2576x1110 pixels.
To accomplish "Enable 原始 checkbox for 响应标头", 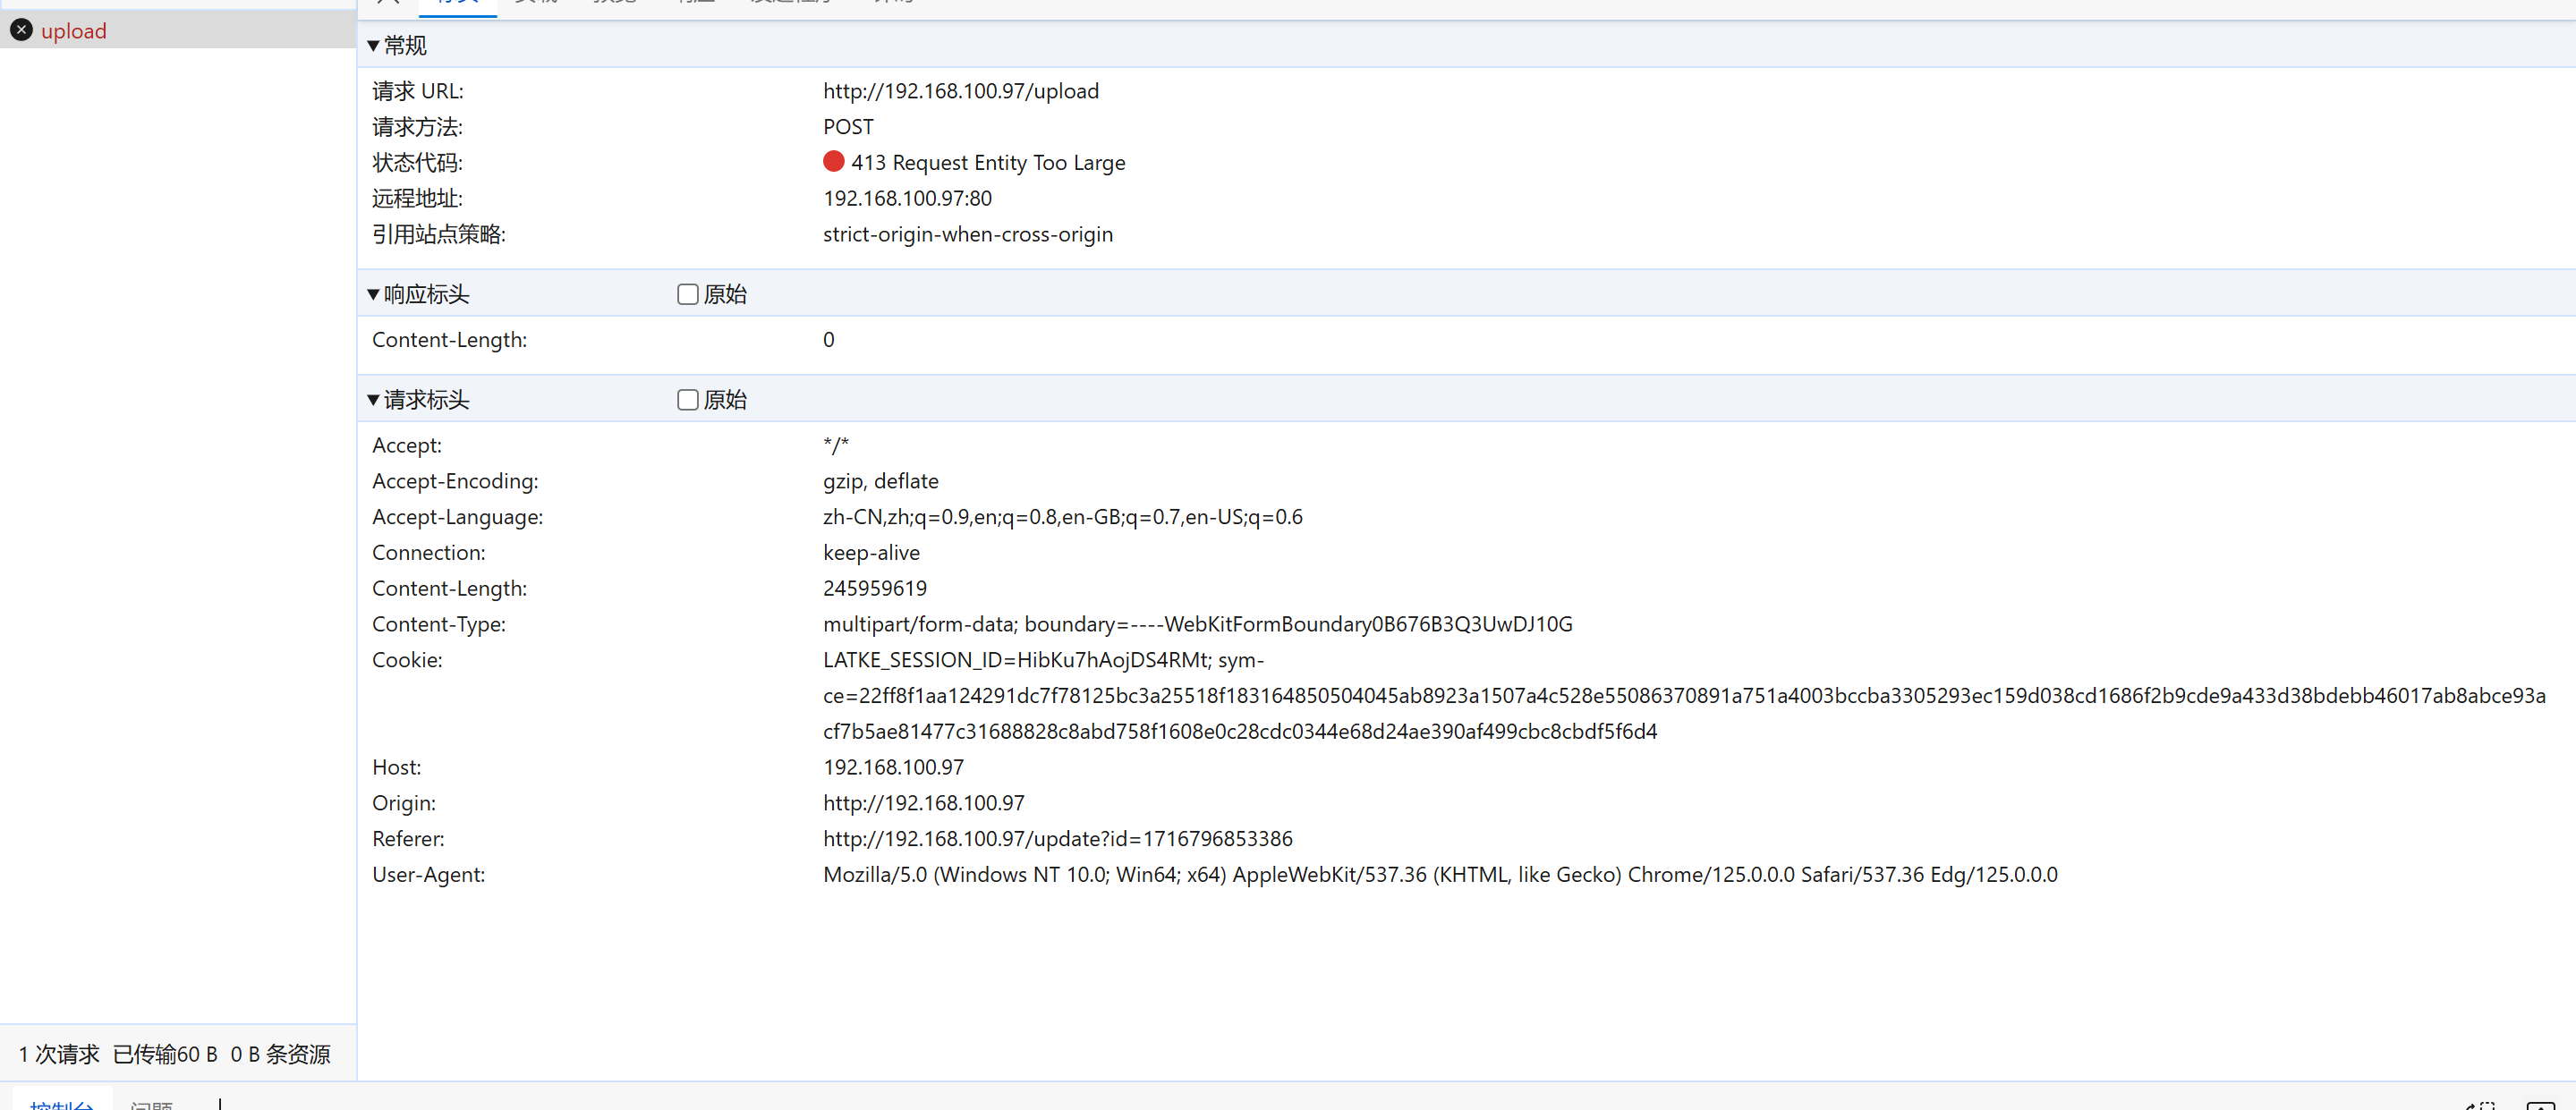I will (x=687, y=294).
